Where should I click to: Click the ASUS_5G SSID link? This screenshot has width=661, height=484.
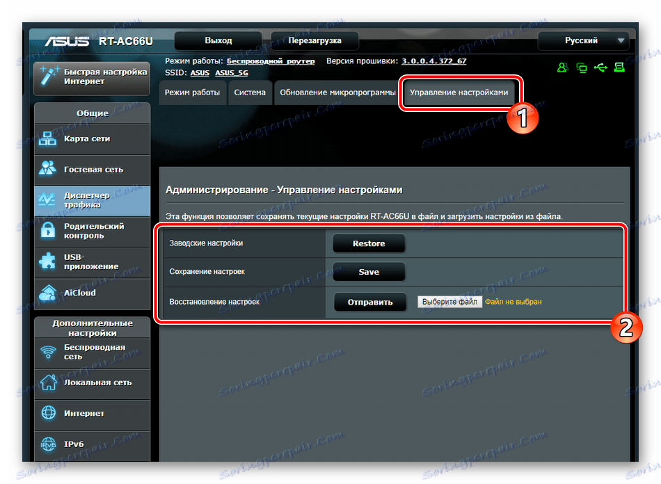[232, 73]
